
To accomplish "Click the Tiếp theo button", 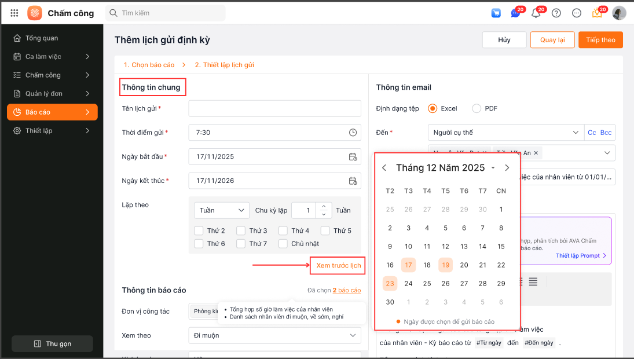I will pyautogui.click(x=600, y=39).
